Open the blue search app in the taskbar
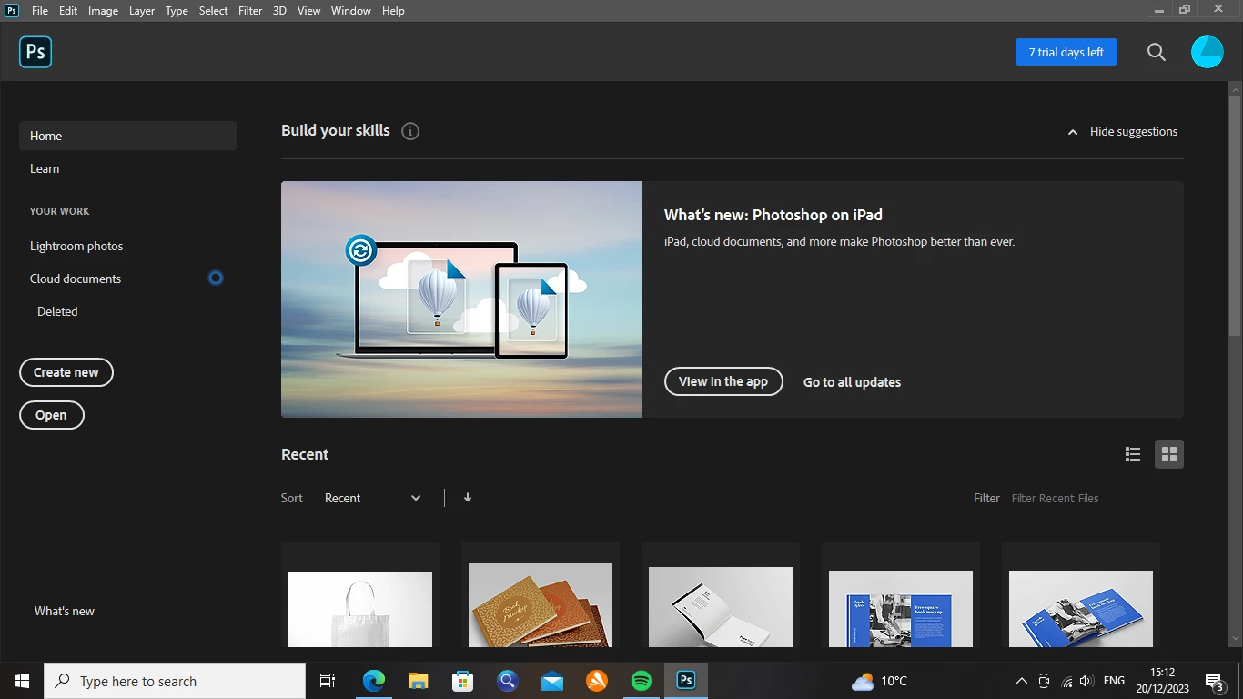The height and width of the screenshot is (699, 1243). [508, 681]
